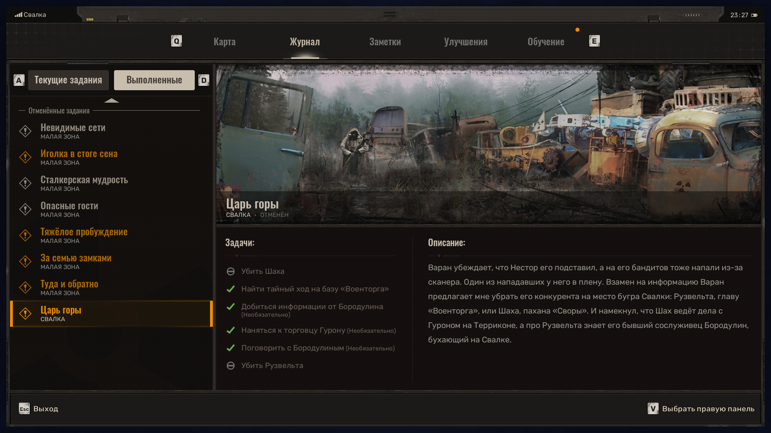Open the Карта tab

click(224, 42)
